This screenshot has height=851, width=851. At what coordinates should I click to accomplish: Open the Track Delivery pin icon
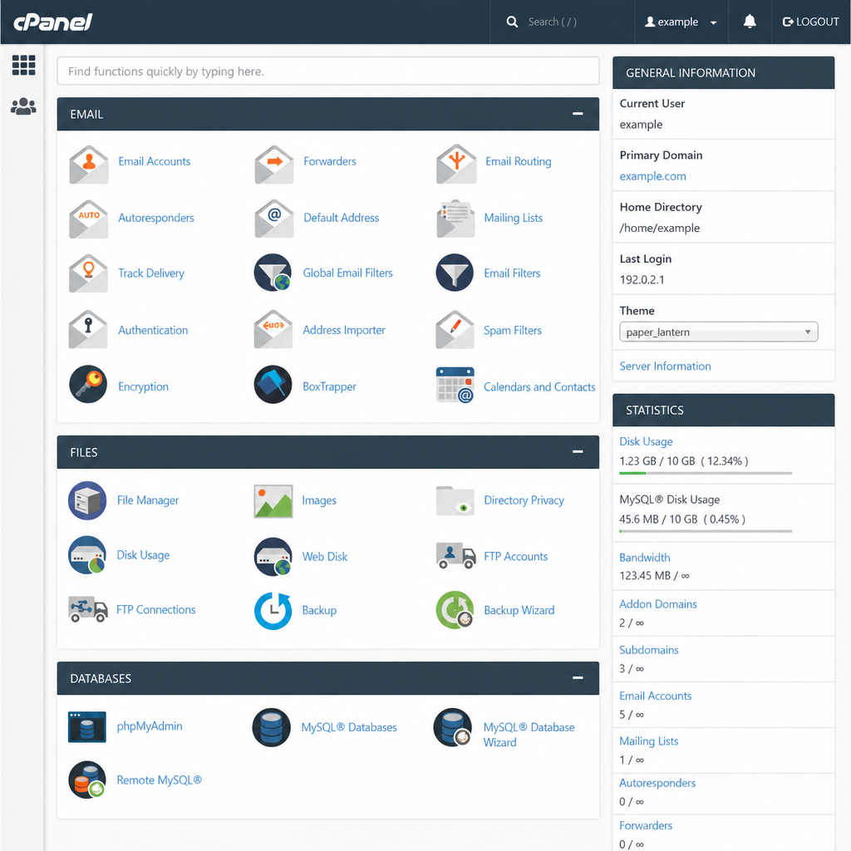88,273
